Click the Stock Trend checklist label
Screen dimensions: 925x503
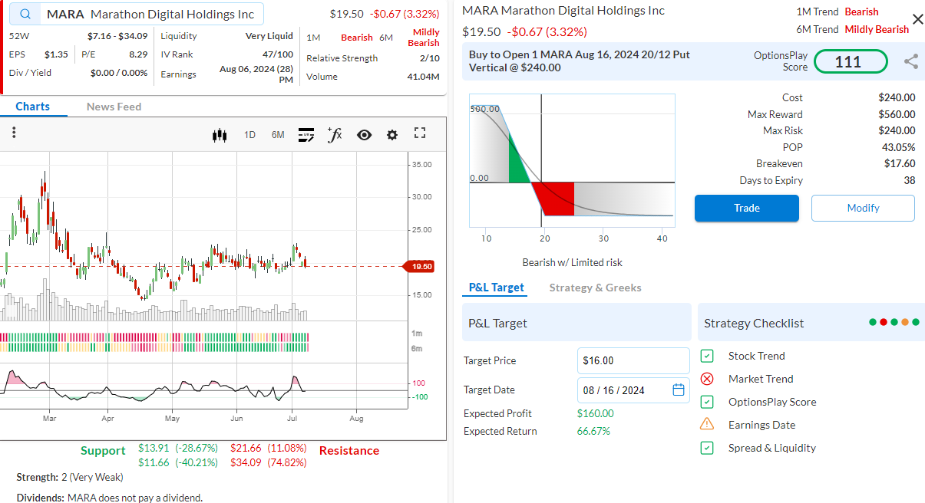click(756, 356)
